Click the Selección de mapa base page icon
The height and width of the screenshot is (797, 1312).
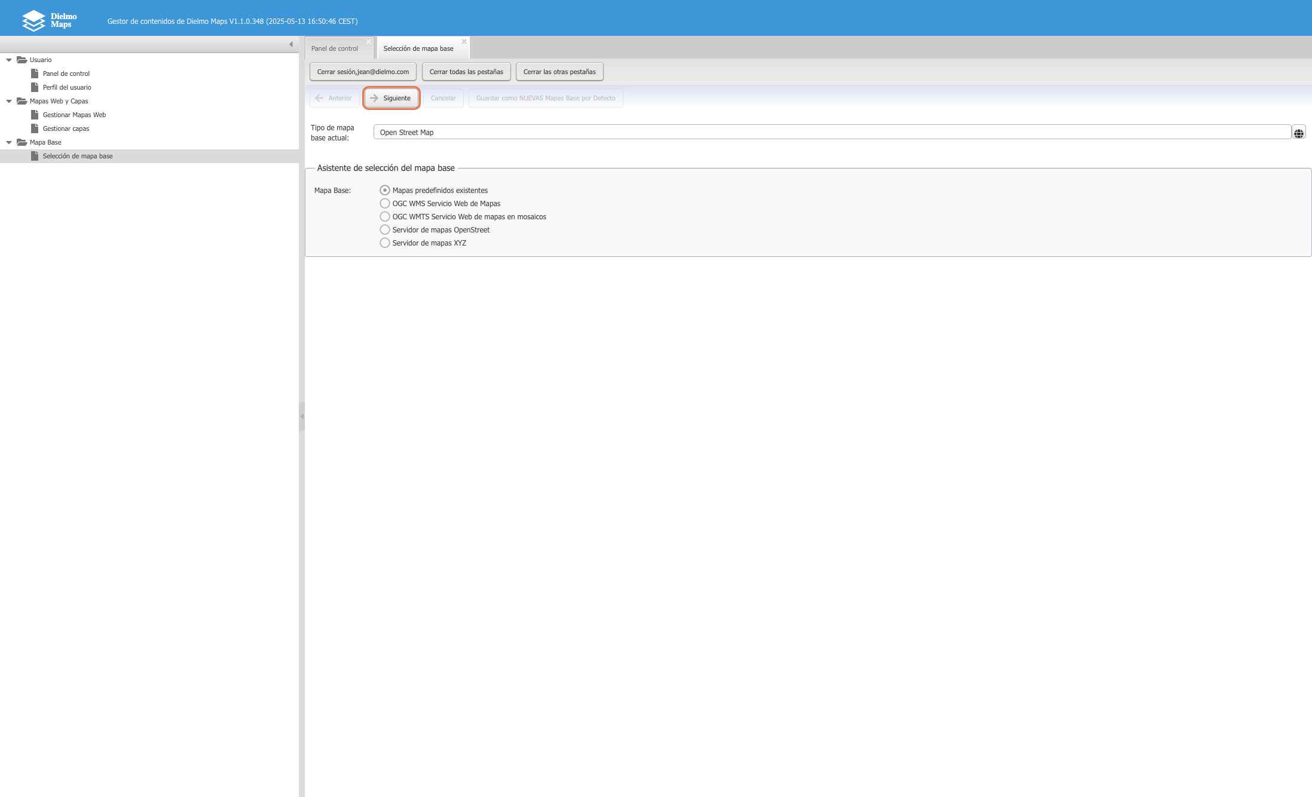click(x=35, y=156)
